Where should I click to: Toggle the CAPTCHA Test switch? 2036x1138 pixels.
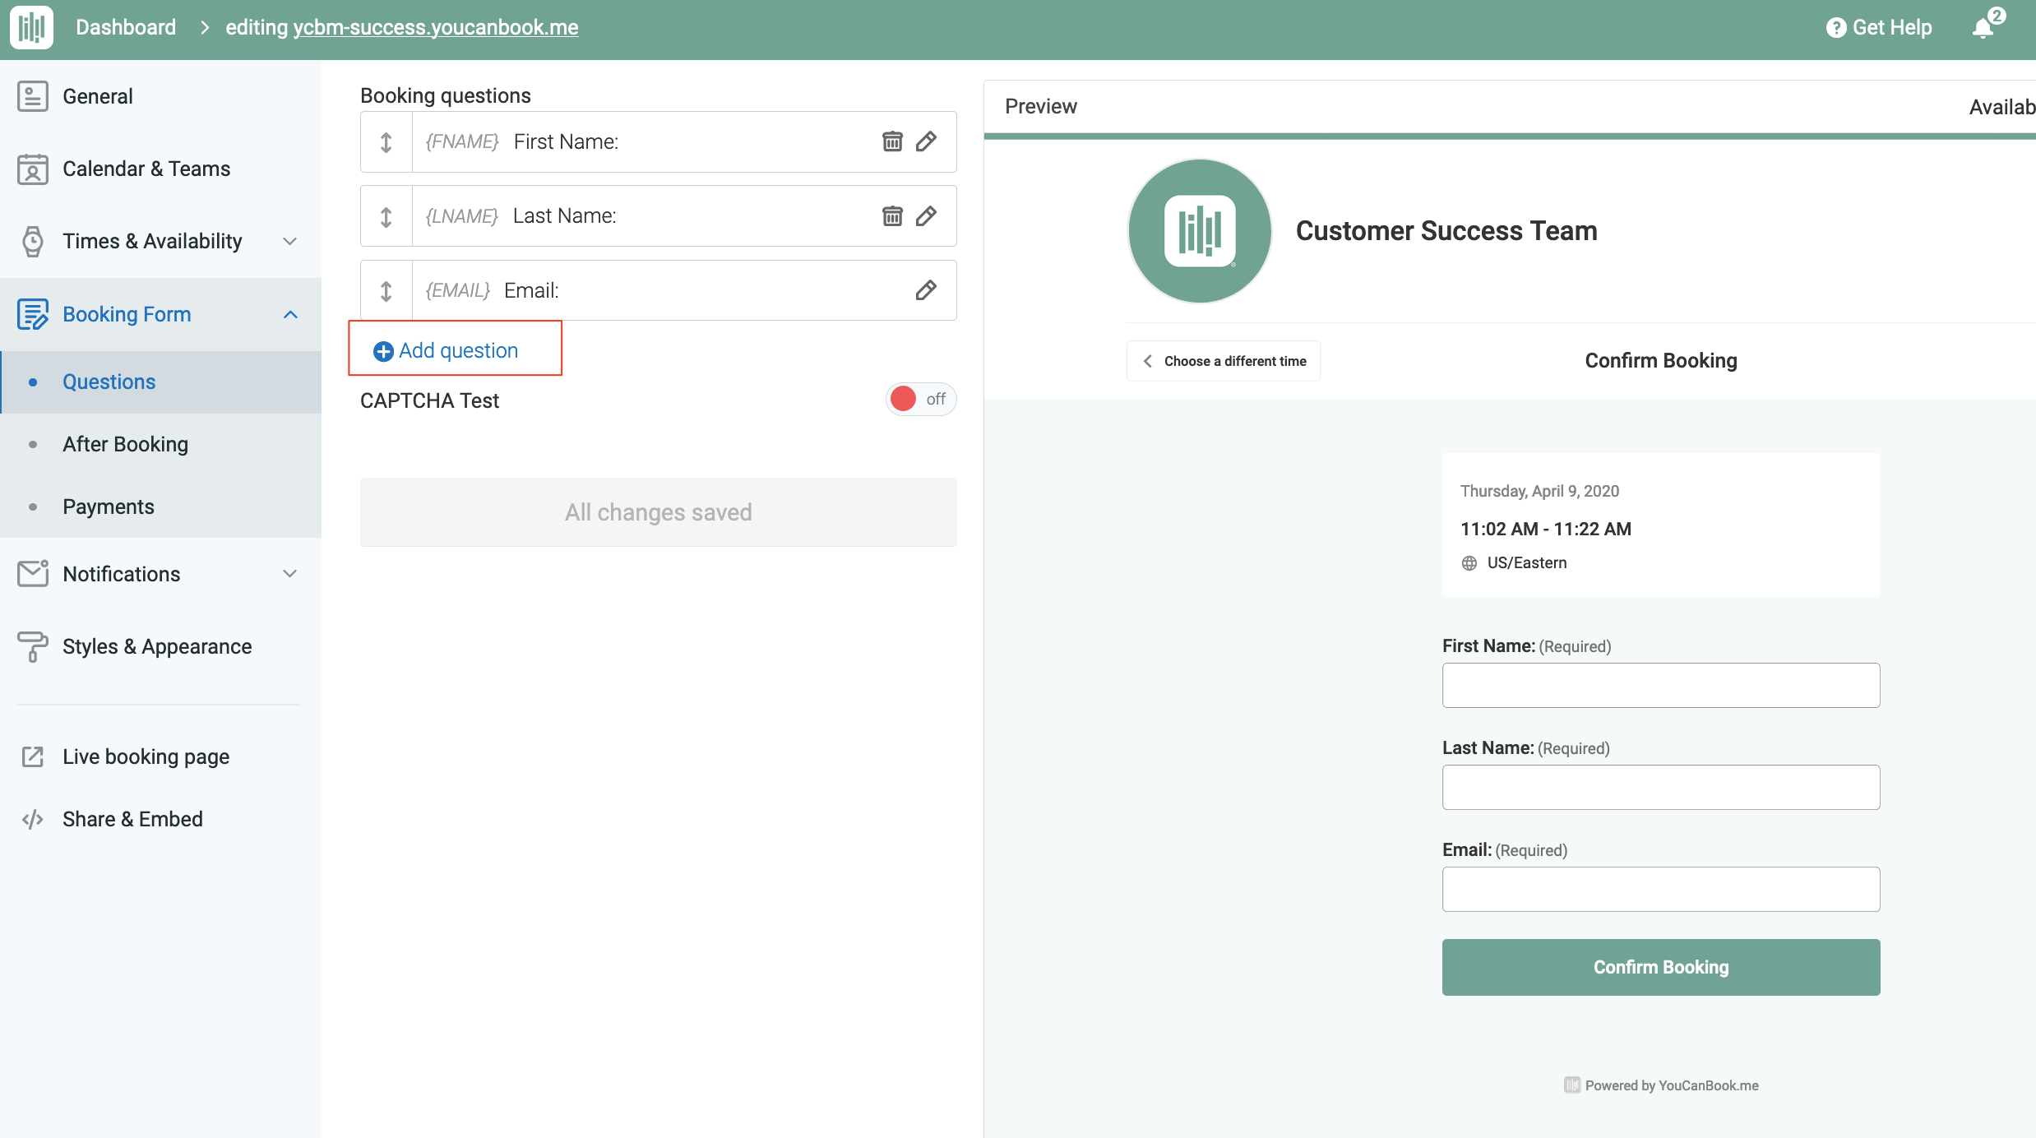click(x=920, y=400)
